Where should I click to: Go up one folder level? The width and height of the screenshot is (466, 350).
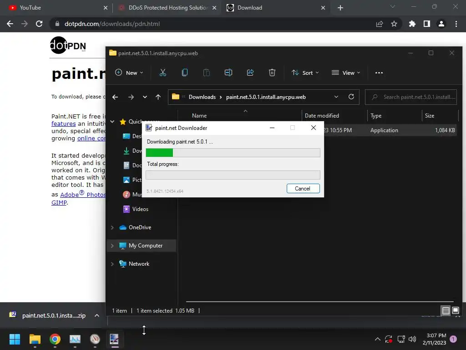(x=158, y=97)
